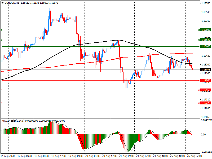
Task: Click the 0.00 MACD scale value
Action: (203, 135)
